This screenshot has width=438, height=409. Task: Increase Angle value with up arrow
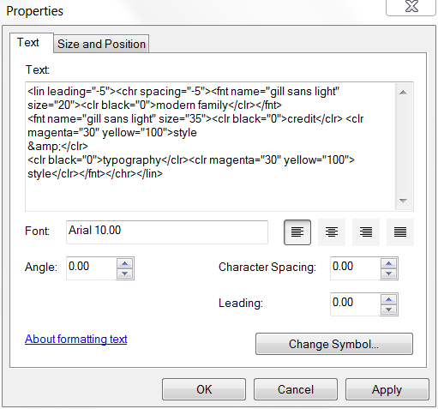125,263
